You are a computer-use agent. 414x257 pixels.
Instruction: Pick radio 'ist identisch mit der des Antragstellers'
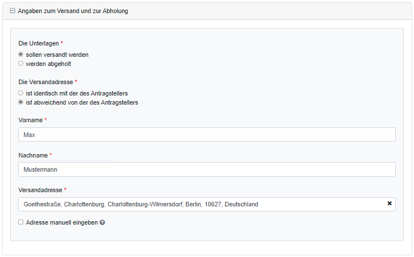click(21, 93)
